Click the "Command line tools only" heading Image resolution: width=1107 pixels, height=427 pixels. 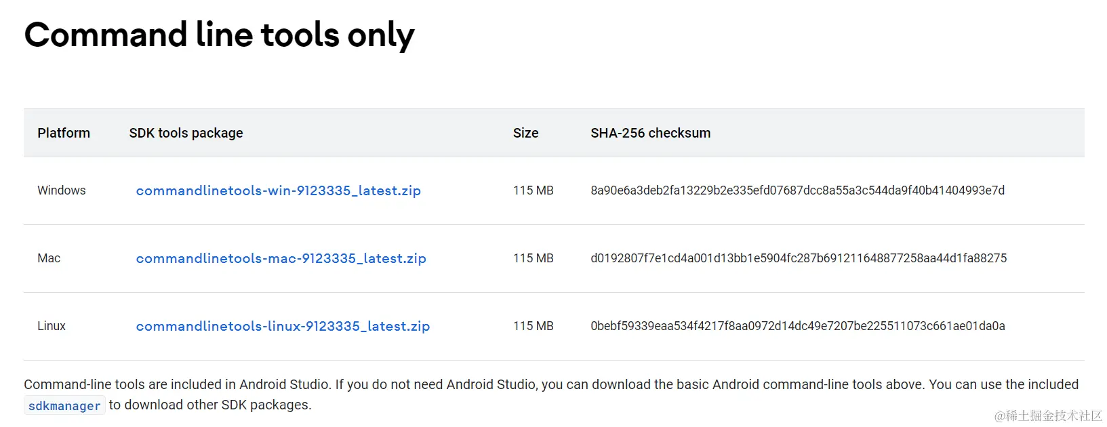tap(219, 35)
